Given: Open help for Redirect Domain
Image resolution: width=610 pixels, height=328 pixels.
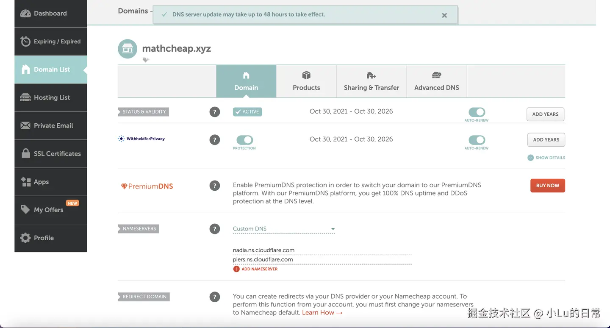Looking at the screenshot, I should pos(215,297).
